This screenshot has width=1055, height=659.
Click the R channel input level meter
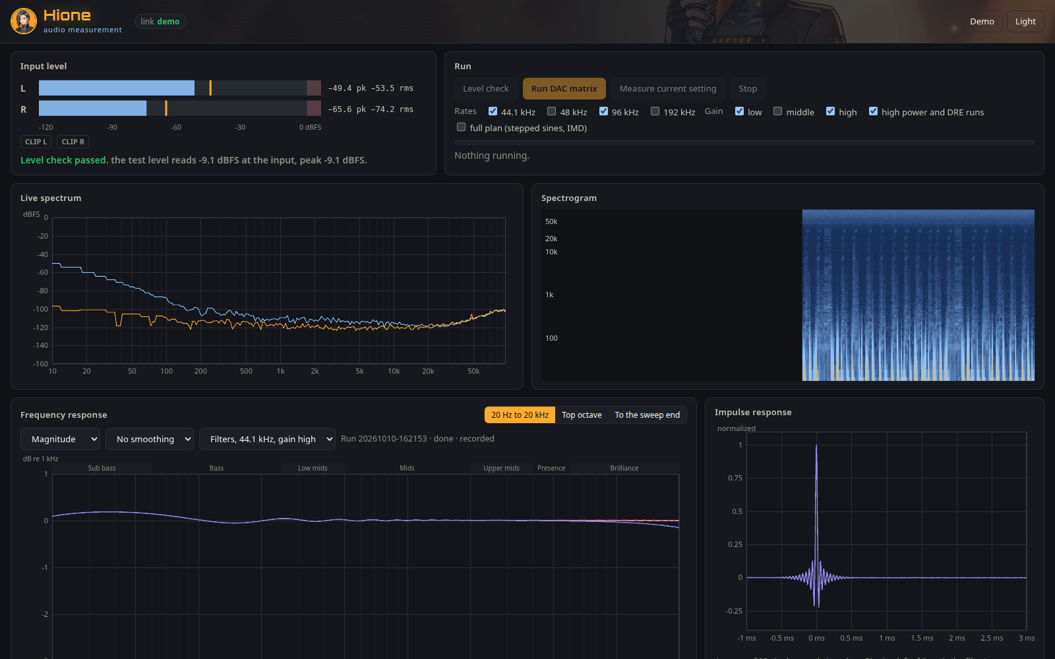180,109
